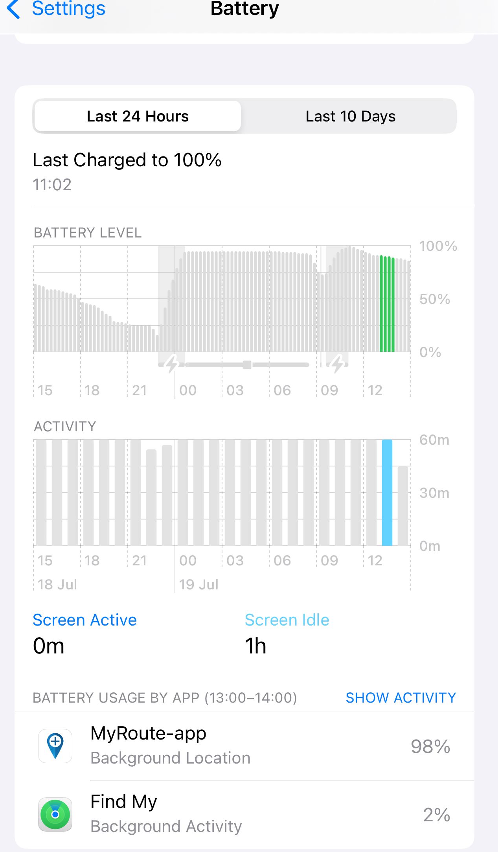
Task: Select the last grey activity bar after 13:00
Action: (x=403, y=506)
